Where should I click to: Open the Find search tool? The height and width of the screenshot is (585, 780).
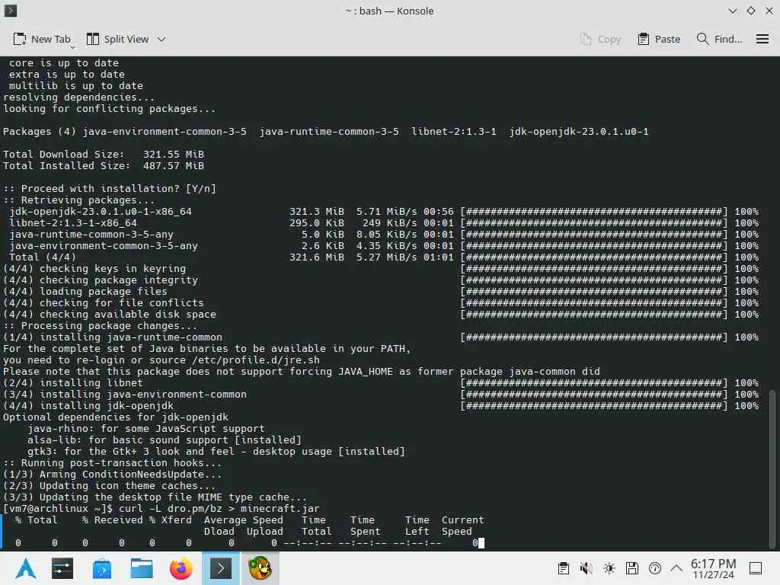[719, 40]
